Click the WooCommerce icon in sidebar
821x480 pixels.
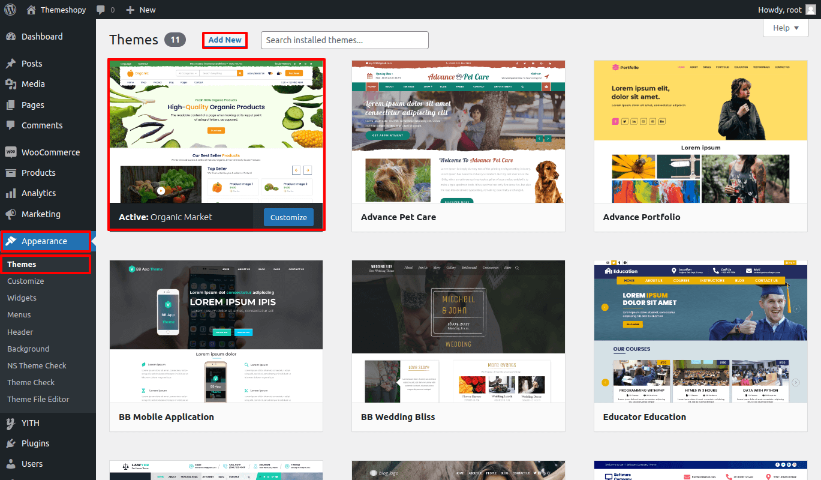tap(11, 152)
